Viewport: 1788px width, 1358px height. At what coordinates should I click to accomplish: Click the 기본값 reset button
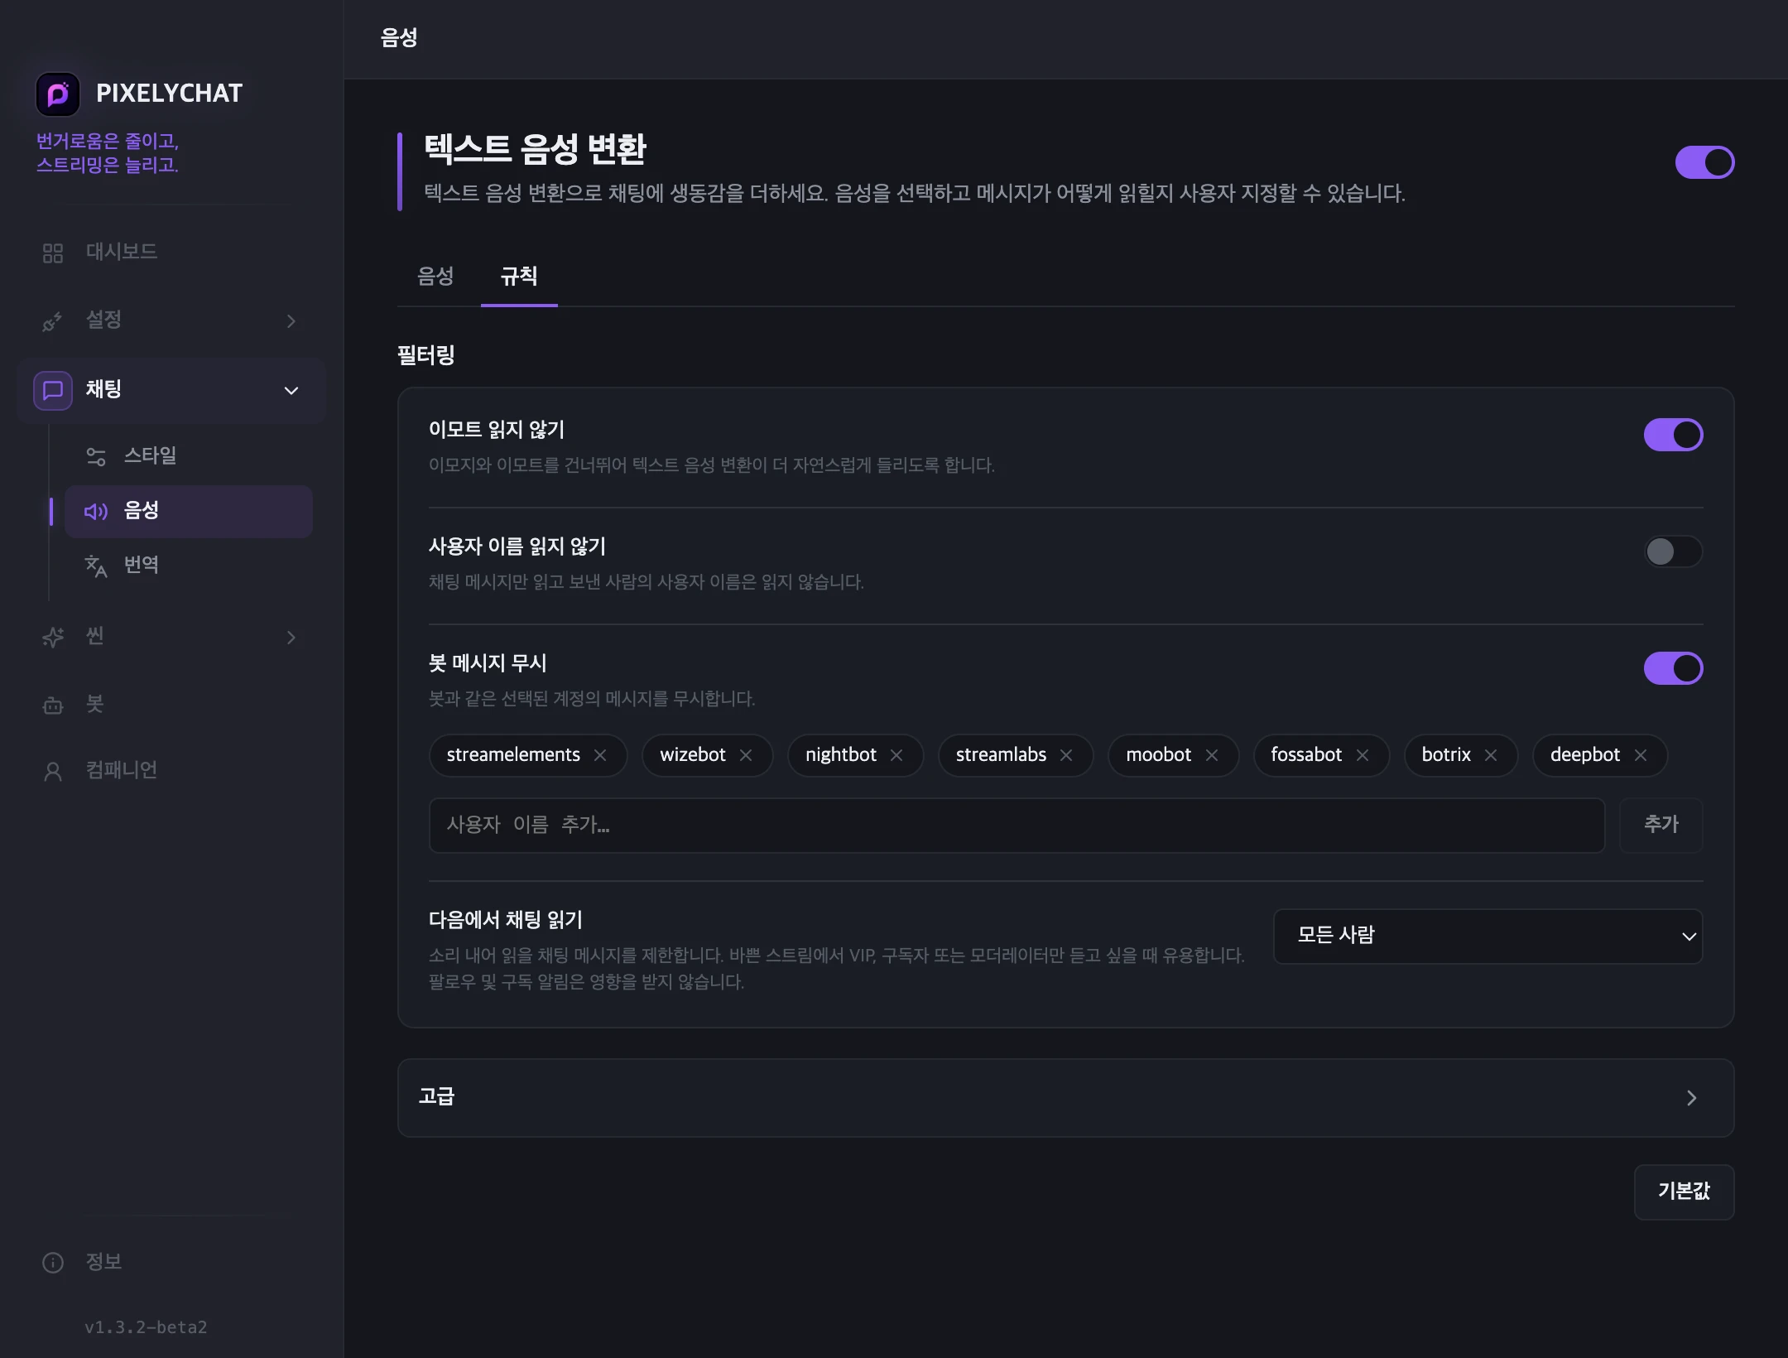(x=1684, y=1192)
